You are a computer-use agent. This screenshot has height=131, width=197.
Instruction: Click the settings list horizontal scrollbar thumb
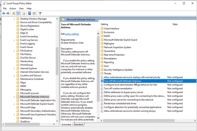pos(139,120)
